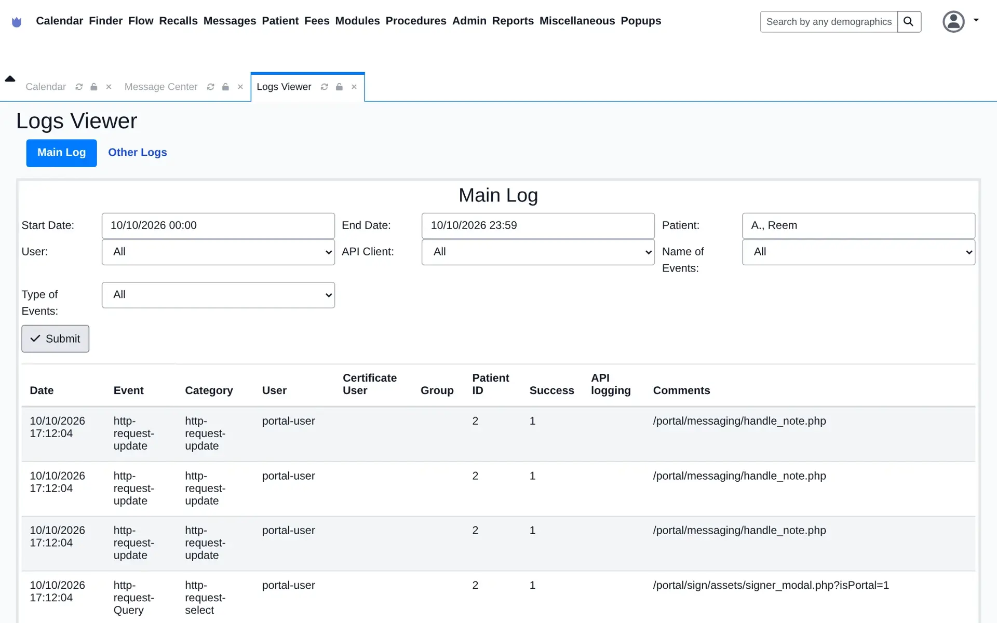
Task: Click the search magnifier button
Action: (x=909, y=22)
